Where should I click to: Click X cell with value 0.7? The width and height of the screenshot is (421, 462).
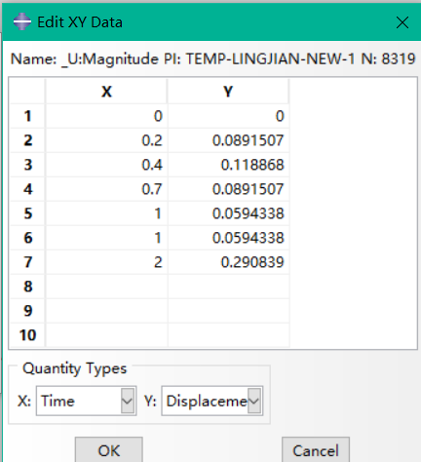click(x=106, y=189)
